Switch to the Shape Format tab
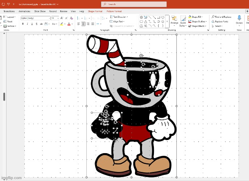Viewport: 249px width, 181px height. (95, 11)
